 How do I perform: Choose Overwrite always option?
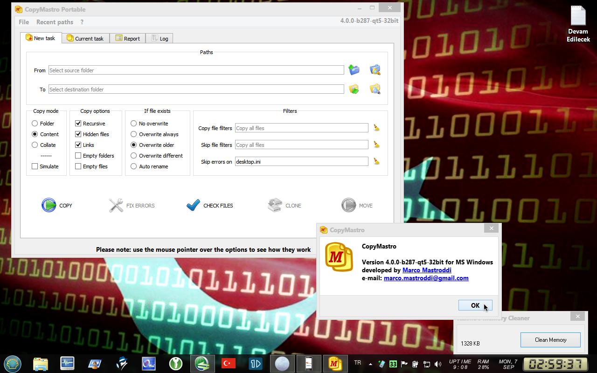(154, 134)
